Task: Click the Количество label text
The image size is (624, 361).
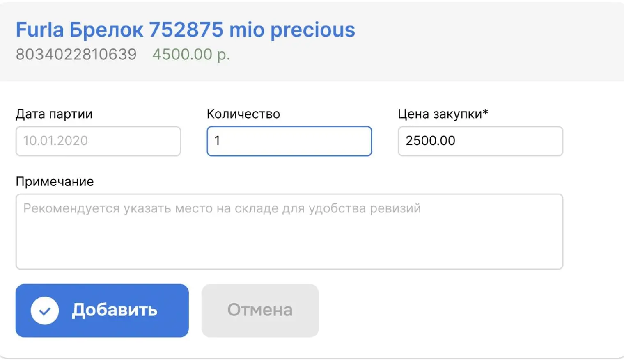Action: (x=243, y=114)
